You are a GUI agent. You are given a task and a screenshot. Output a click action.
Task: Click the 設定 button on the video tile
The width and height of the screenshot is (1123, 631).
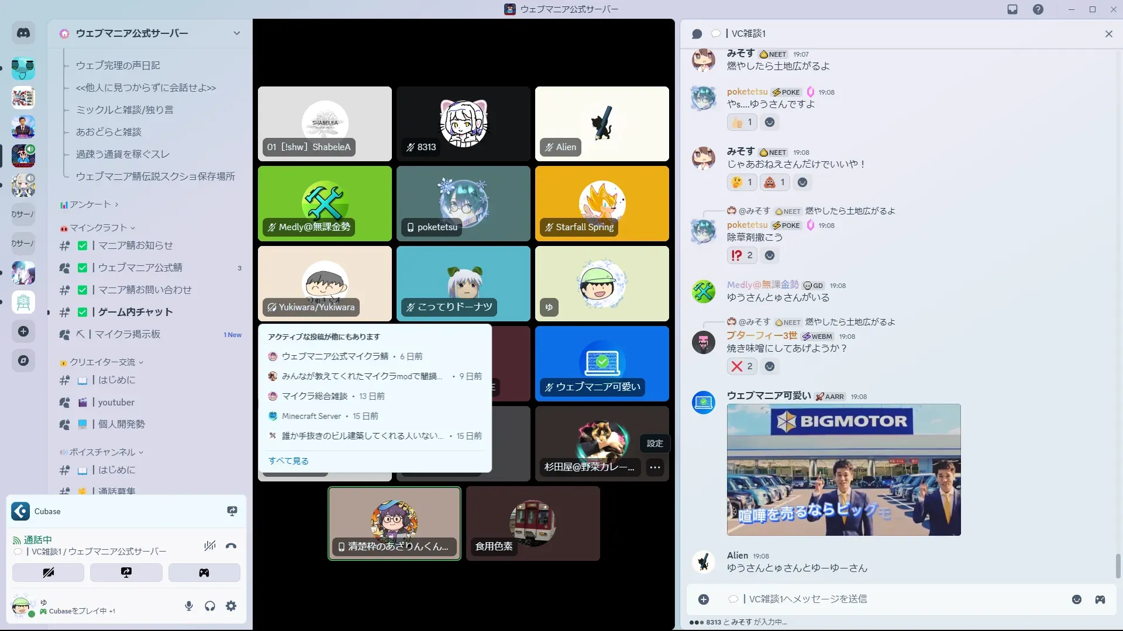[x=654, y=443]
